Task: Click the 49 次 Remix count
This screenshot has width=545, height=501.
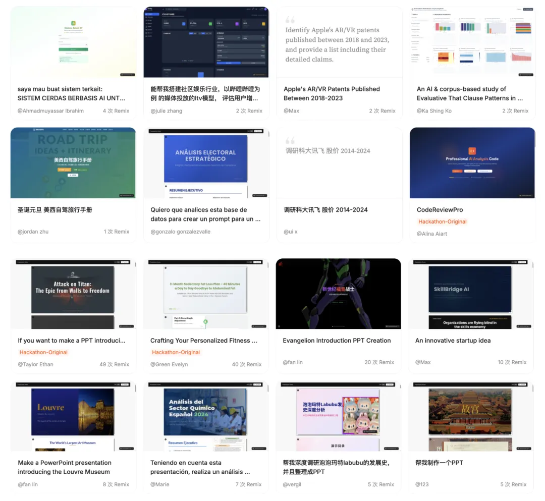Action: point(115,364)
